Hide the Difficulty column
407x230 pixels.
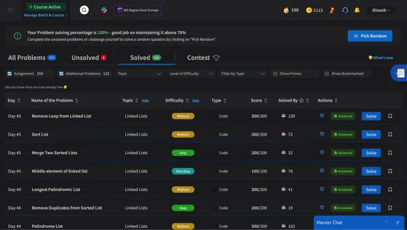coord(196,100)
